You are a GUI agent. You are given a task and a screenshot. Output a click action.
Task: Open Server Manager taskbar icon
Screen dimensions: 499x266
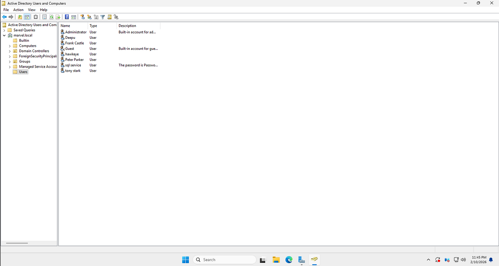point(302,260)
